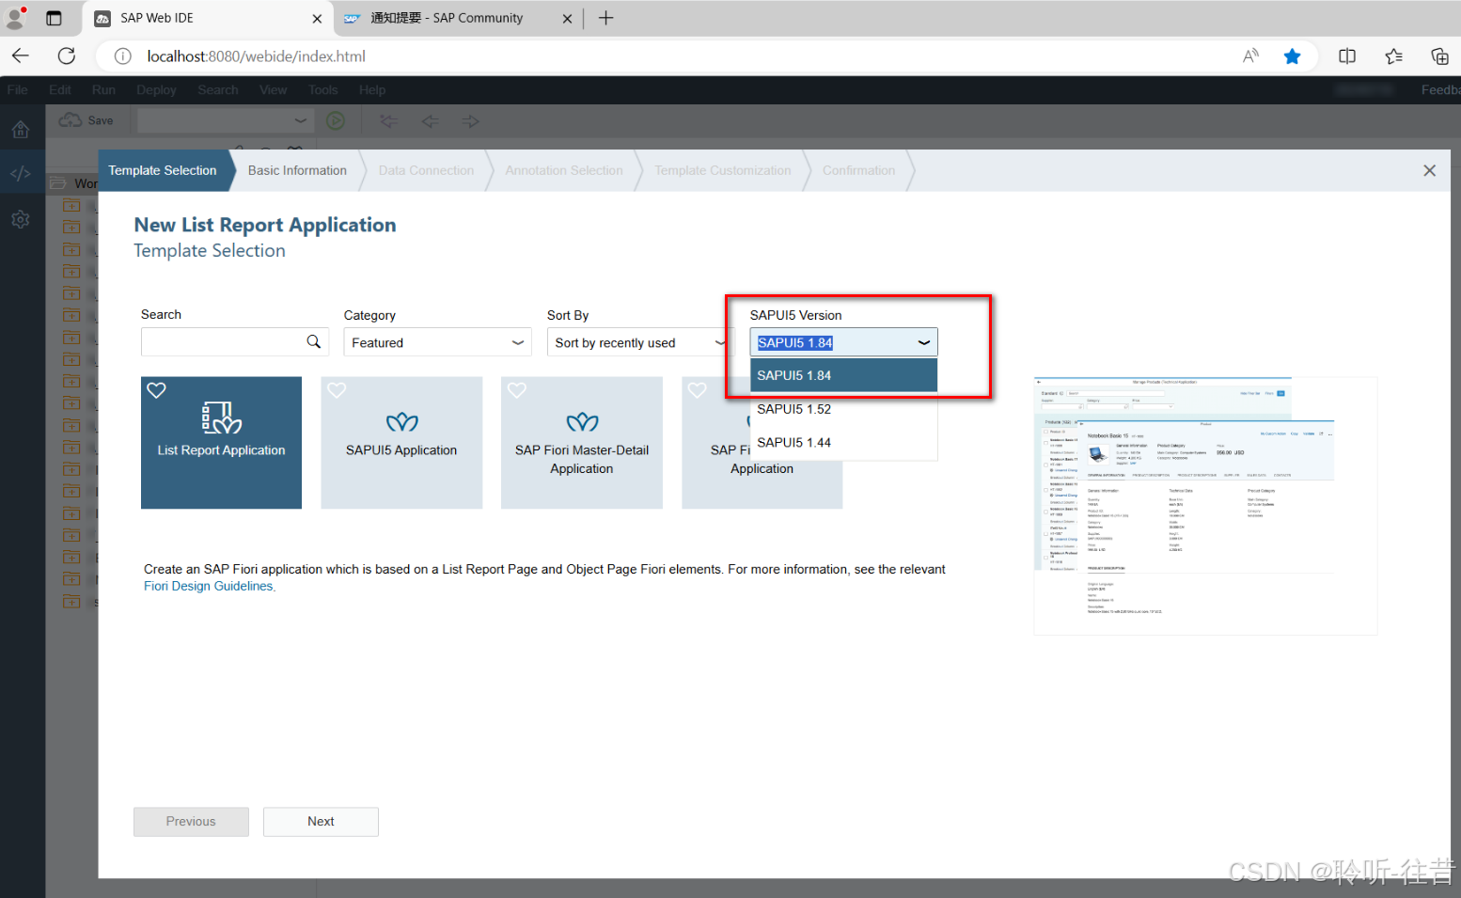1461x898 pixels.
Task: Open the Deploy menu
Action: coord(156,90)
